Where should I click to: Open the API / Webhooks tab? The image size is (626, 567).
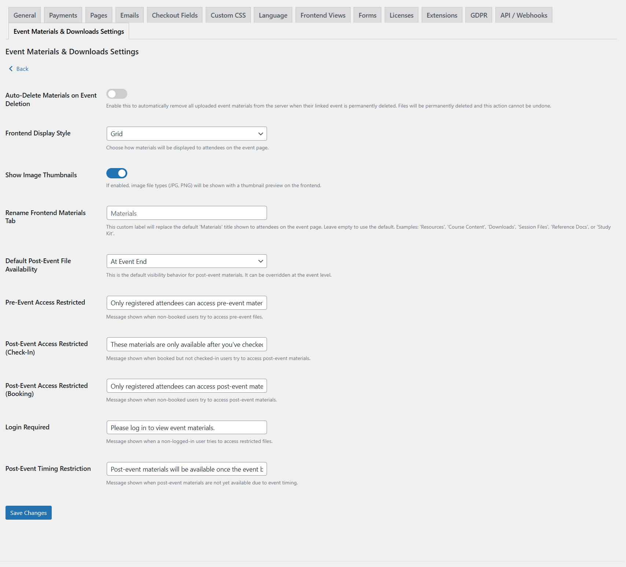(523, 15)
